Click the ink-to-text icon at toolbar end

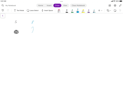click(x=120, y=10)
